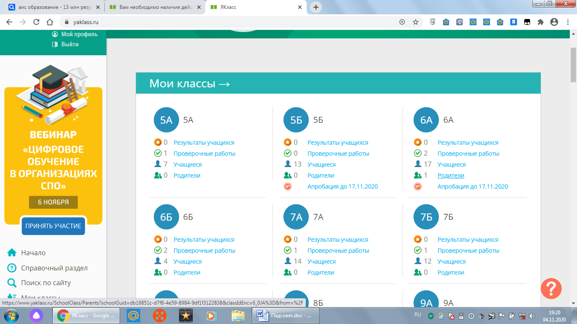Open Проверочные работы for class 6Б

204,251
